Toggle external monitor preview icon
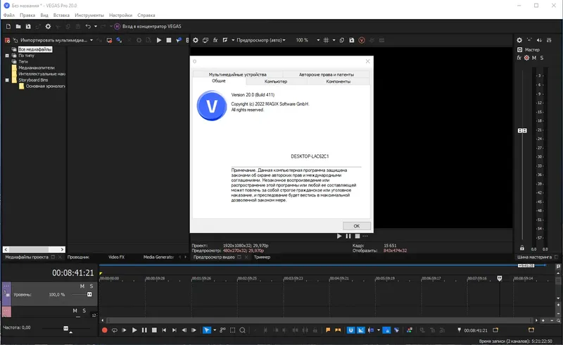563x345 pixels. coord(205,40)
